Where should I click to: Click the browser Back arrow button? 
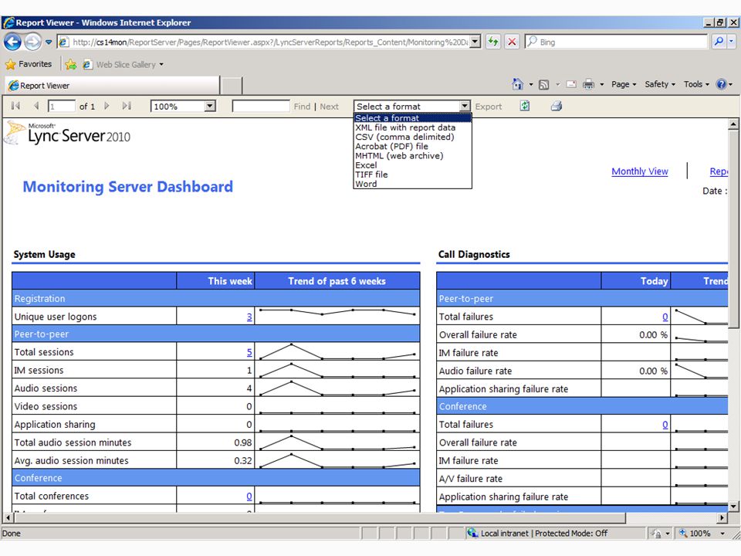point(13,42)
